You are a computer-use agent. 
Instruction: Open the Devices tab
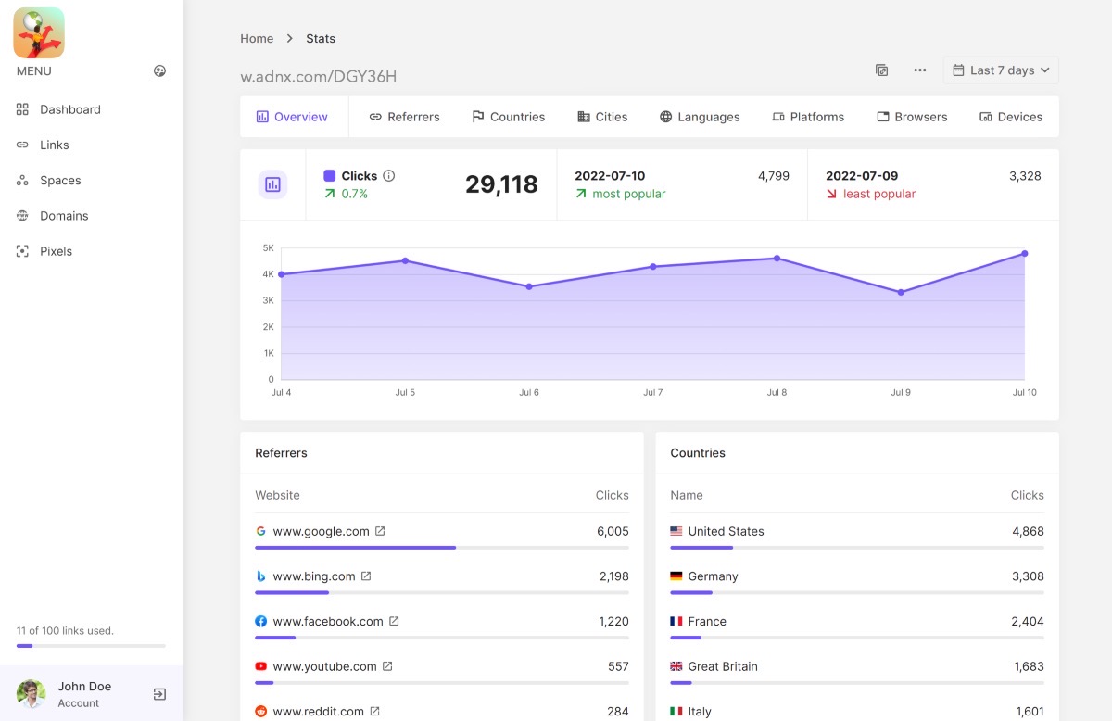coord(1011,117)
